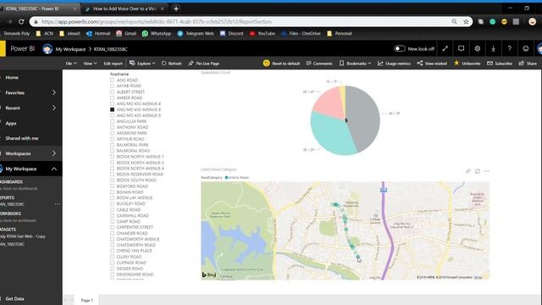This screenshot has width=542, height=305.
Task: Pin the map visual with pin icon
Action: click(x=468, y=171)
